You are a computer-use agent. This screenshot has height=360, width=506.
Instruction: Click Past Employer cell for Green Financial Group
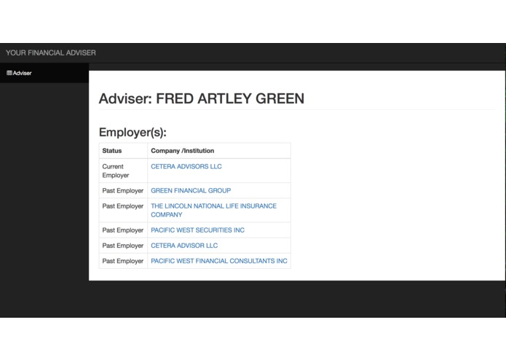(x=123, y=190)
